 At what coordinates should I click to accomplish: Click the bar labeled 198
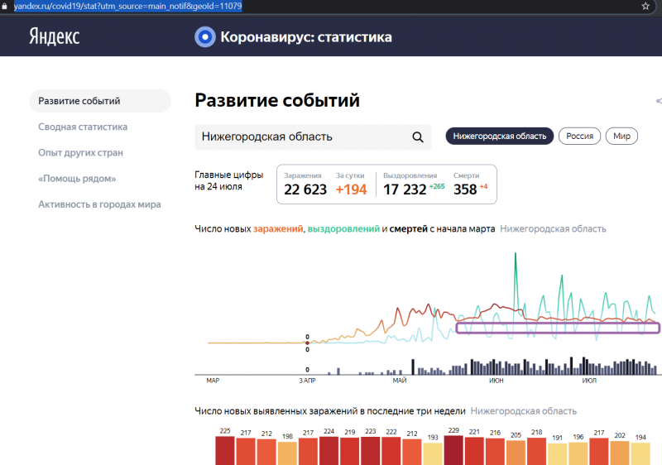click(287, 453)
